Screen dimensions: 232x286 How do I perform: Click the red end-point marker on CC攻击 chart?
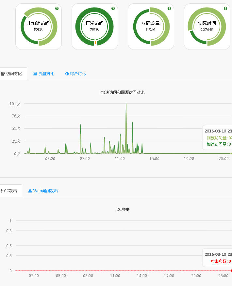point(231,271)
